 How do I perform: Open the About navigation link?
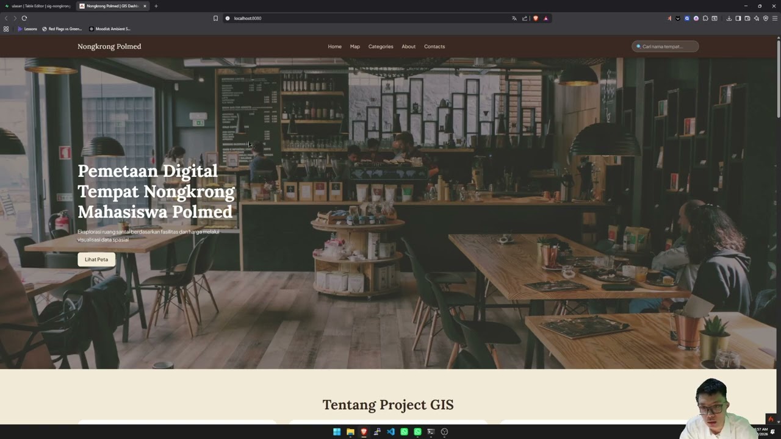(x=409, y=46)
